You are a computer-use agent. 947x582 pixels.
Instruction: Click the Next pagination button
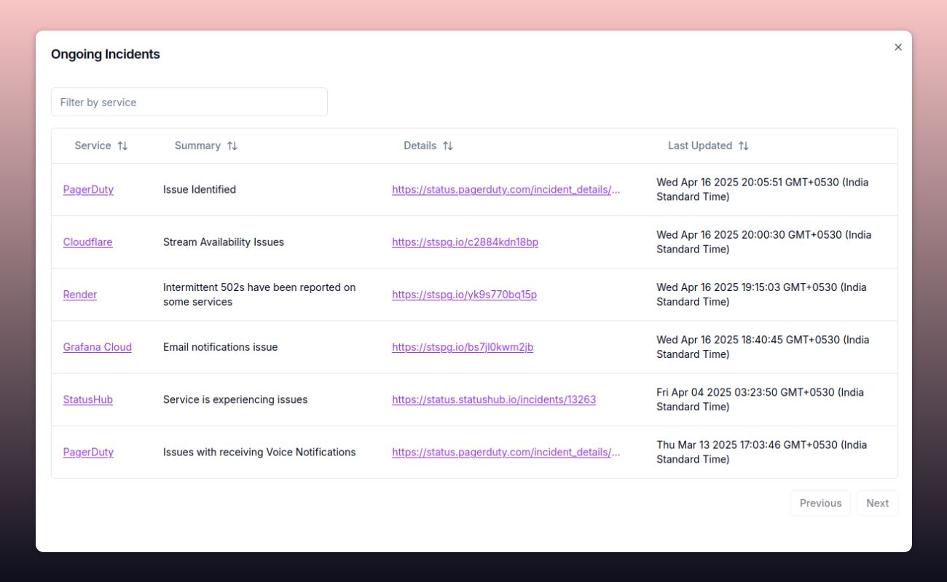877,503
